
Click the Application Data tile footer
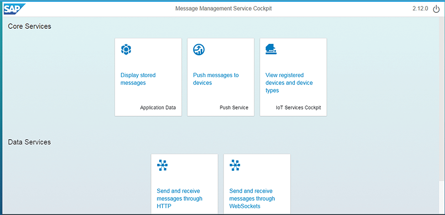click(x=157, y=108)
